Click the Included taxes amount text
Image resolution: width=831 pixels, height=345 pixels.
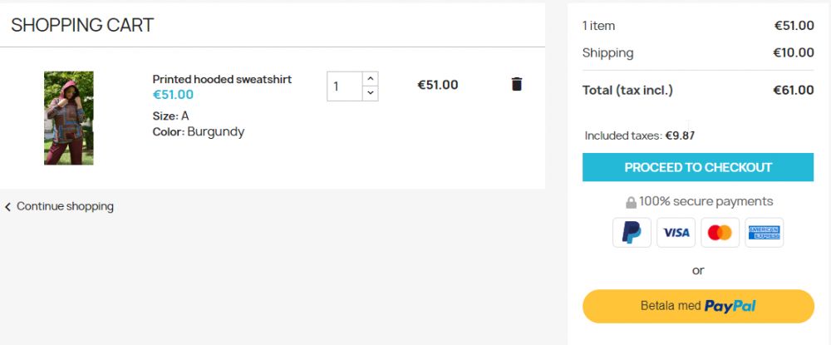pyautogui.click(x=680, y=136)
